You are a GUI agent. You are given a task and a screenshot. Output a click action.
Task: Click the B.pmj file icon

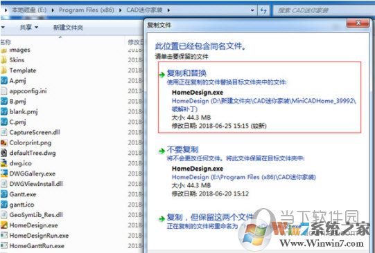point(4,102)
